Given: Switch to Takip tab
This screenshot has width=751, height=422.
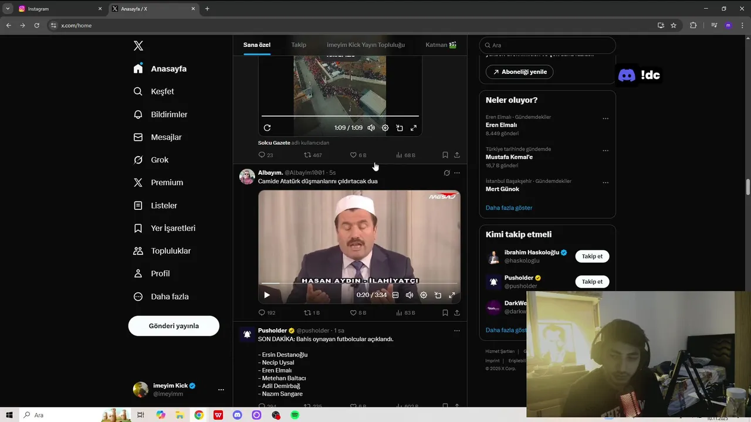Looking at the screenshot, I should pyautogui.click(x=299, y=45).
